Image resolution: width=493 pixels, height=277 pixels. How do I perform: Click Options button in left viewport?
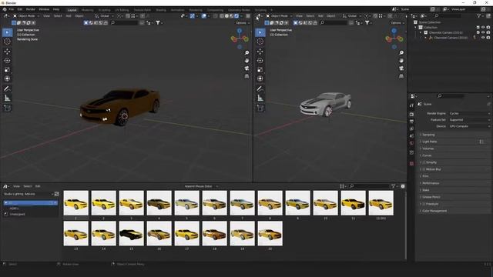pyautogui.click(x=243, y=23)
